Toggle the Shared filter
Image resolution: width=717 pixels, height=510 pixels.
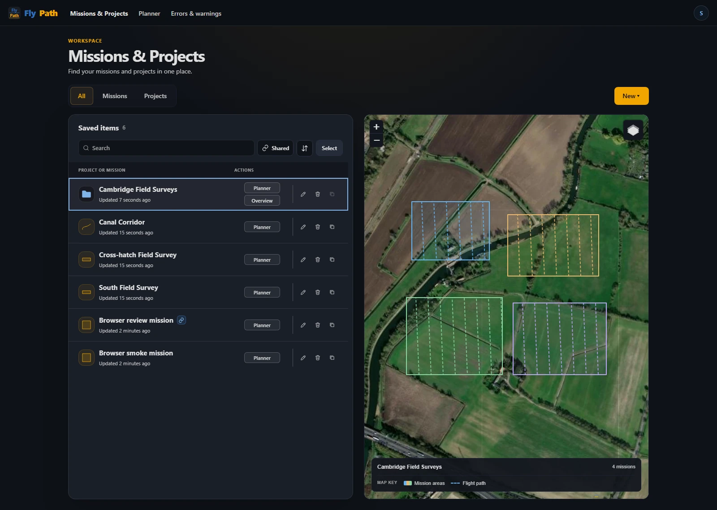tap(276, 148)
